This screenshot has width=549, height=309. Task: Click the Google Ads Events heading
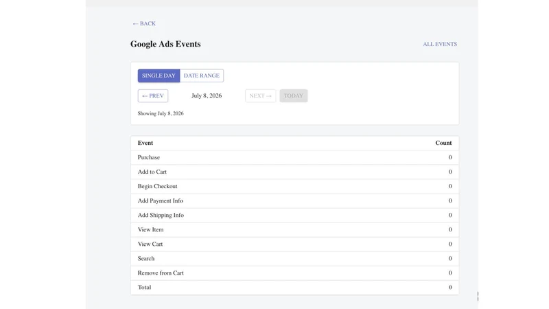coord(165,44)
